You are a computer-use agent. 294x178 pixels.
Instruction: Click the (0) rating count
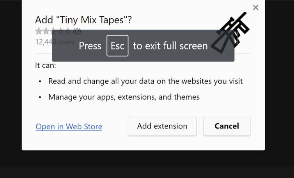77,31
